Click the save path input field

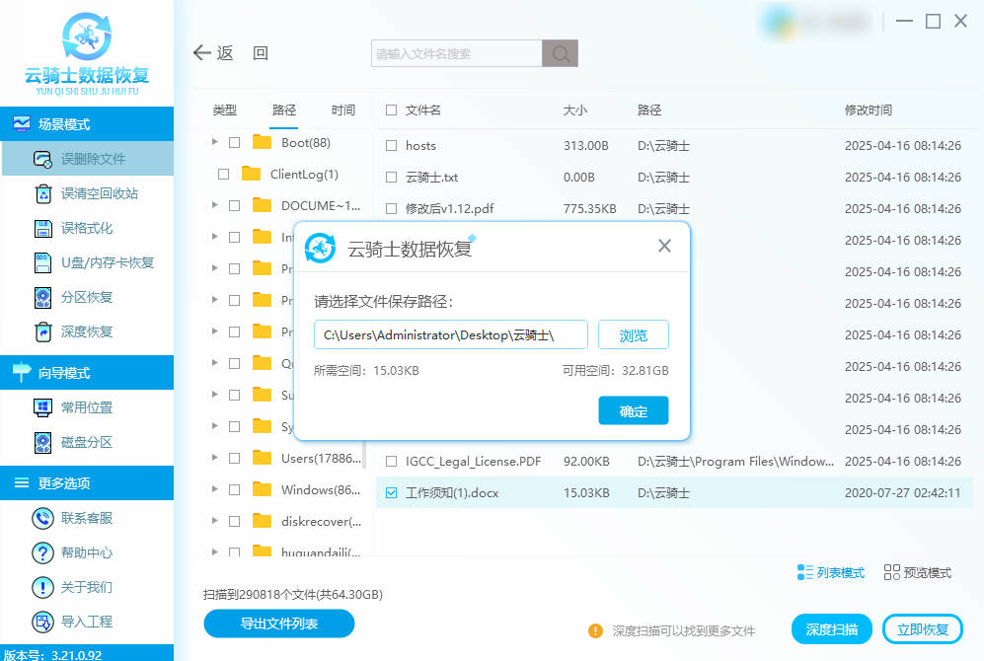[451, 334]
